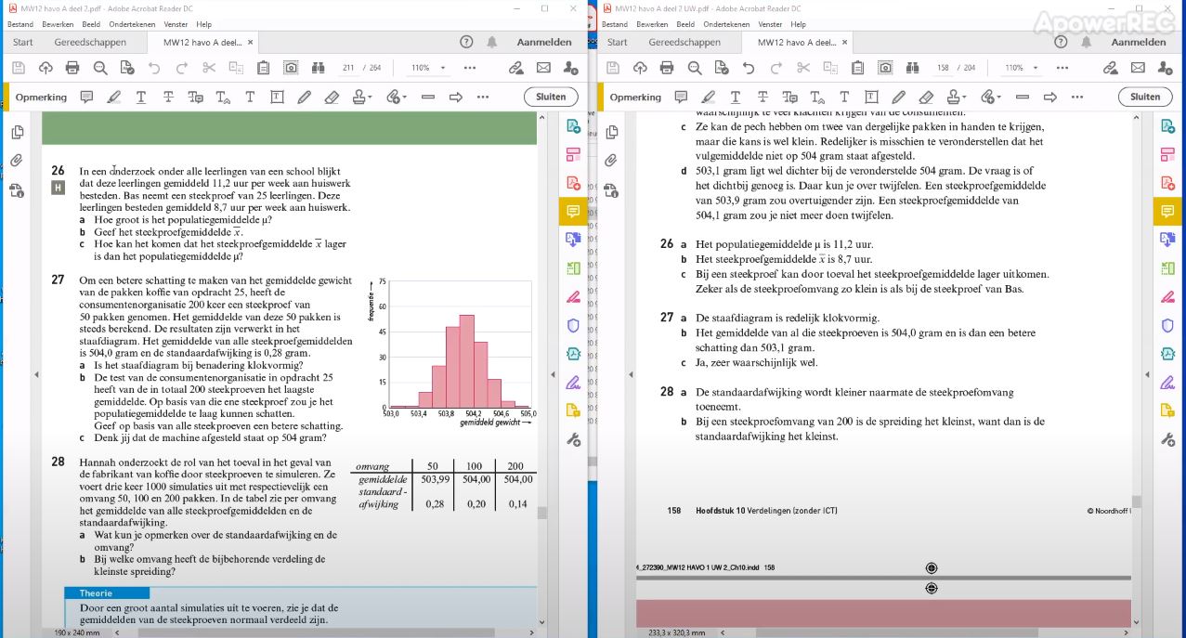The image size is (1186, 638).
Task: Click Sluiten button in right window
Action: coord(1145,97)
